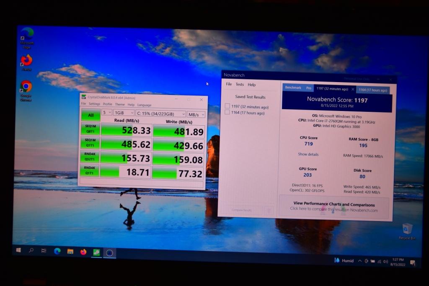Image resolution: width=429 pixels, height=286 pixels.
Task: Check the 1164 (17 hours ago) saved result
Action: [227, 112]
